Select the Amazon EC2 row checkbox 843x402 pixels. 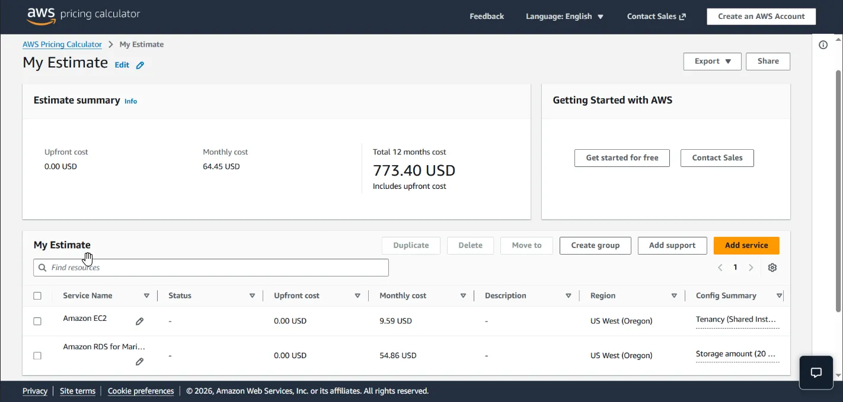(37, 321)
